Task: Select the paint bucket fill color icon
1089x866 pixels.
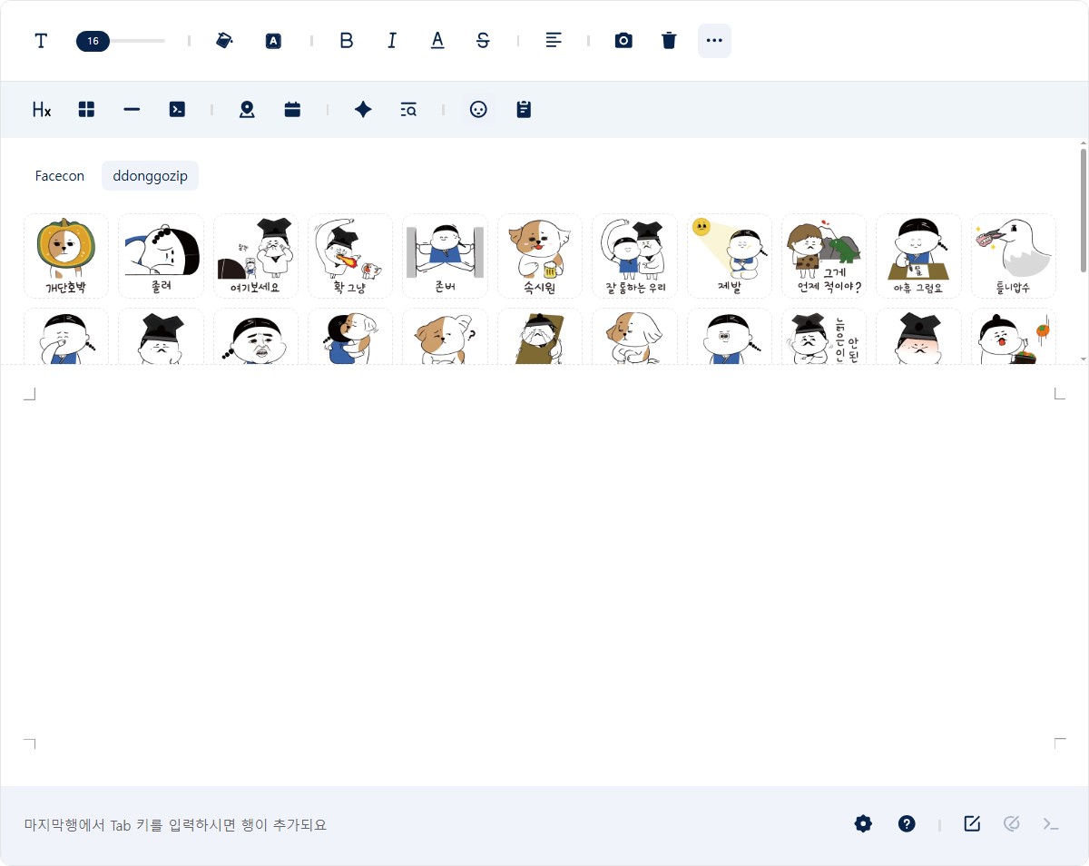Action: tap(224, 41)
